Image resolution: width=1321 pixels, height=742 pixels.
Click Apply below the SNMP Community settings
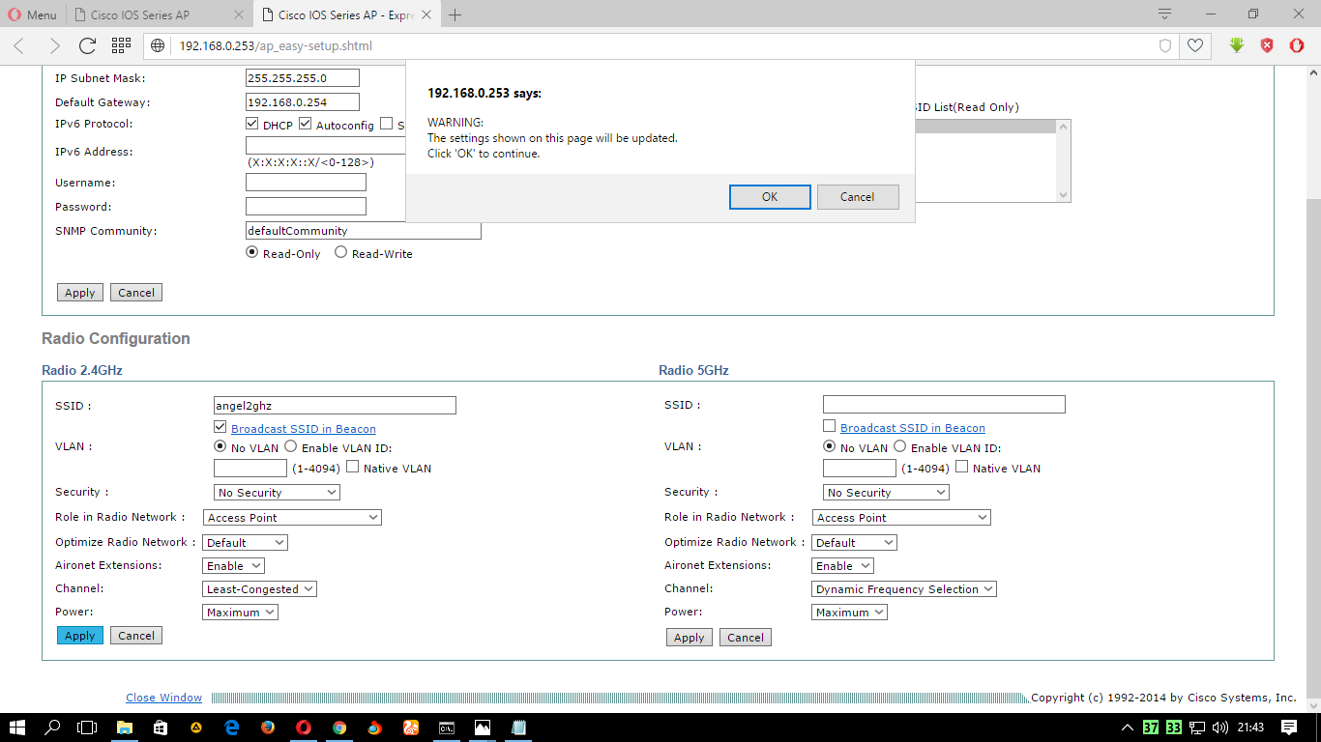pos(80,293)
